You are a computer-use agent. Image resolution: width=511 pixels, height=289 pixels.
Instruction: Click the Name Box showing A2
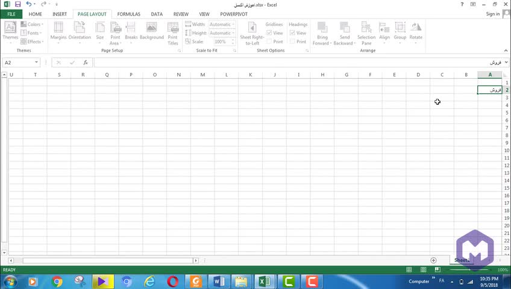tap(18, 63)
